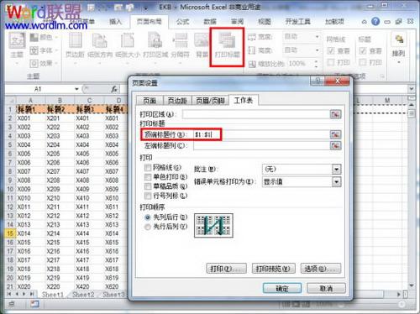Open the Width (宽度) scale dropdown
Screen dimensions: 420x314
point(318,37)
